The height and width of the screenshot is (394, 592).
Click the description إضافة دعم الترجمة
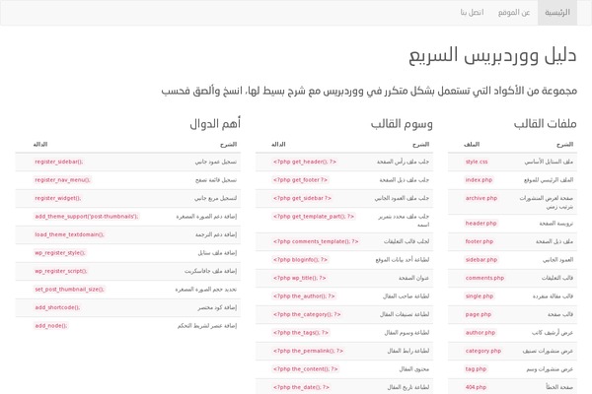click(x=216, y=234)
